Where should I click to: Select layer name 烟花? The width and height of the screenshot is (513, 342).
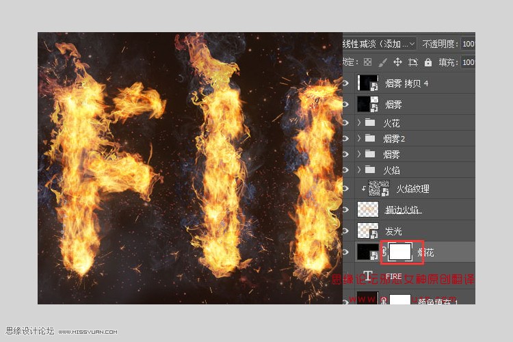click(425, 252)
